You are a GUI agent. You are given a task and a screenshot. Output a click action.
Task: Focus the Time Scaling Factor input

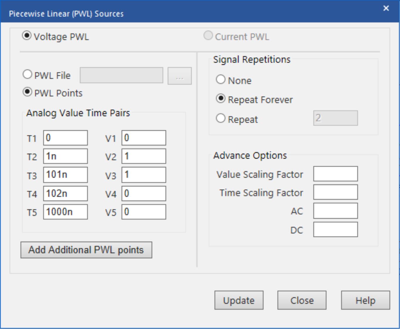click(x=335, y=192)
